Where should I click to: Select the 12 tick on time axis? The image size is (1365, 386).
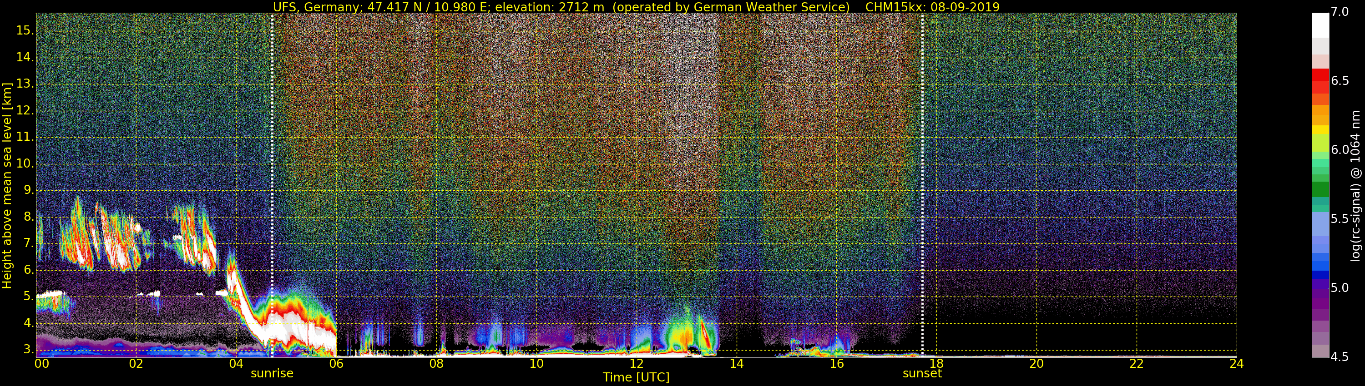pos(637,364)
